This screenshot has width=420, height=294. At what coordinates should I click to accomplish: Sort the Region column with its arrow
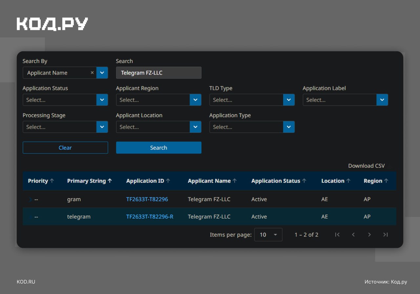point(386,181)
